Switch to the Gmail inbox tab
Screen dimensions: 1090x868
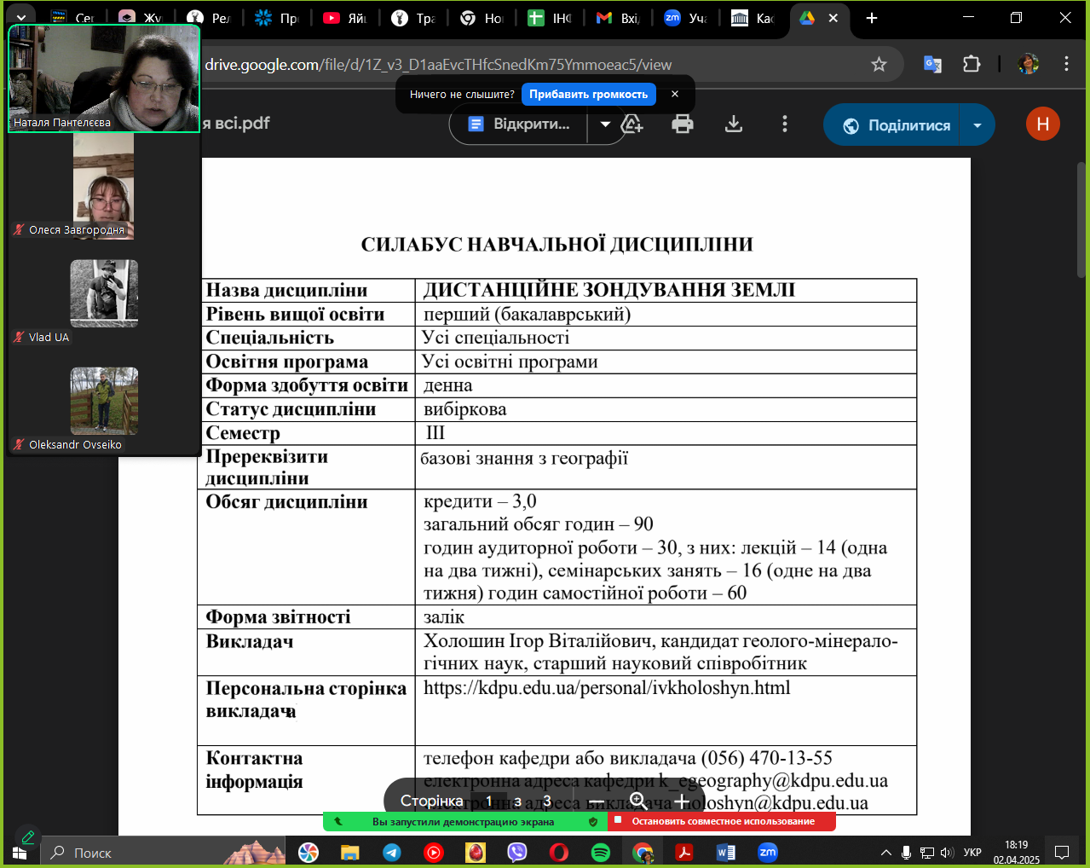617,18
